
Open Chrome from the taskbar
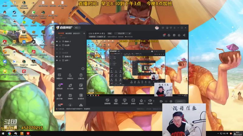pyautogui.click(x=9, y=134)
